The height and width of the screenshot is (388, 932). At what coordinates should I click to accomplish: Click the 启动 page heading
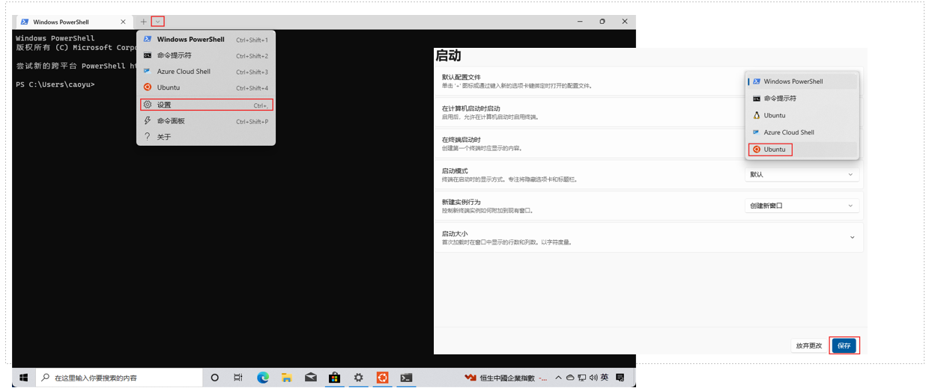pos(448,55)
